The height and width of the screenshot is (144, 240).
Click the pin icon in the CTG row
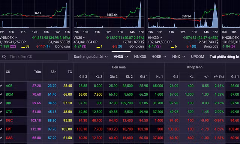pos(1,112)
